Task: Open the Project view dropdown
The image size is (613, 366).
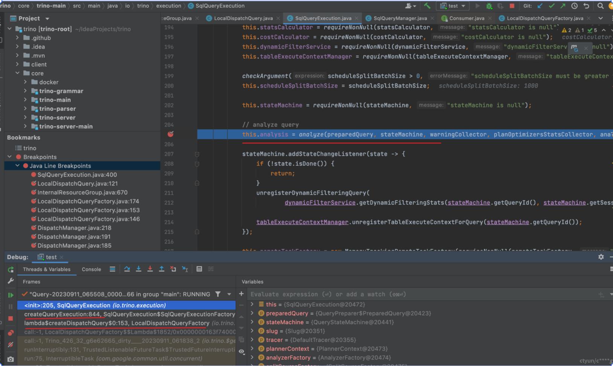Action: tap(47, 18)
